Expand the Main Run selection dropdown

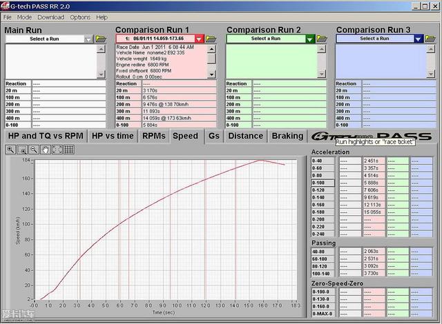pos(88,39)
